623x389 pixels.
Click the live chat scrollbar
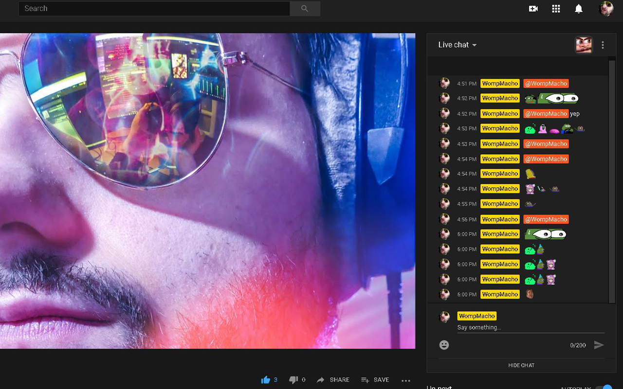[612, 180]
